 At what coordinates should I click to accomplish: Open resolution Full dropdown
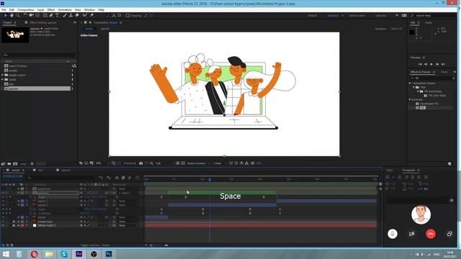165,163
